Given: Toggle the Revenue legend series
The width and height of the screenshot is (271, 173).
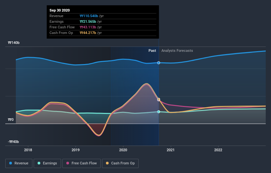Looking at the screenshot, I should click(19, 163).
